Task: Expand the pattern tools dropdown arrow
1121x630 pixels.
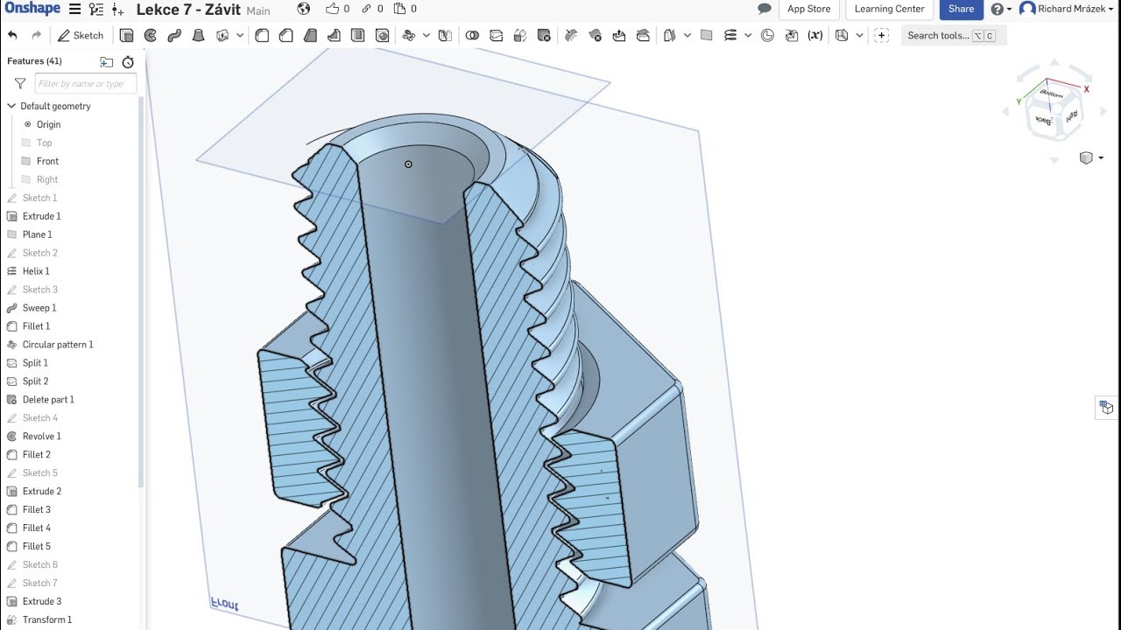Action: pyautogui.click(x=427, y=36)
